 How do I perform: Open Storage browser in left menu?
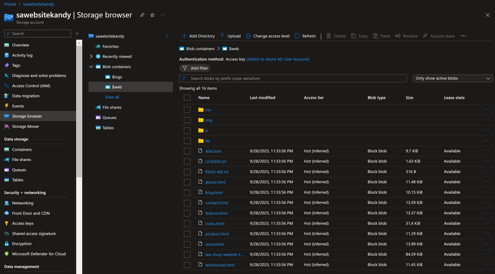38,116
